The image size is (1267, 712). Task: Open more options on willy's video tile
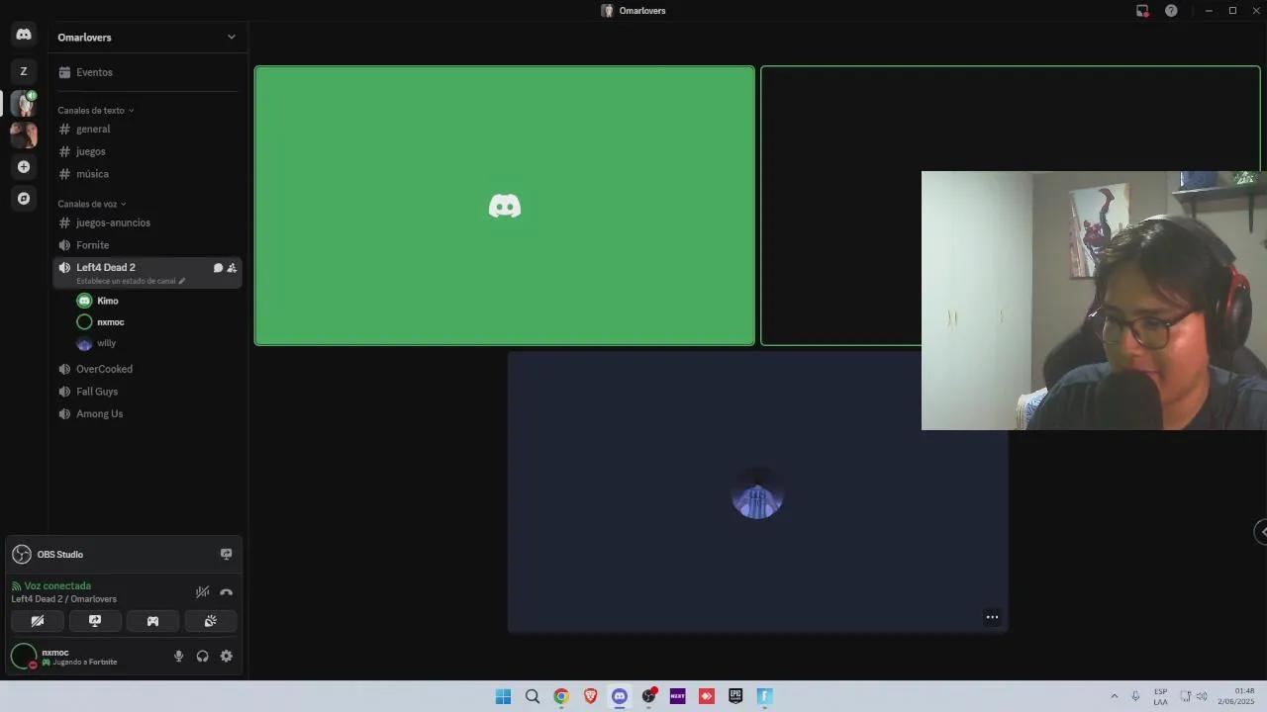(x=992, y=617)
